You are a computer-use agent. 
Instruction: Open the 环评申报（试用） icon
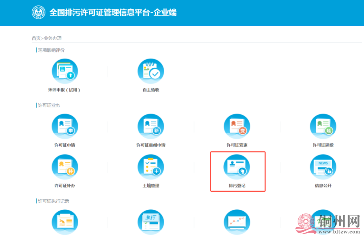click(64, 72)
